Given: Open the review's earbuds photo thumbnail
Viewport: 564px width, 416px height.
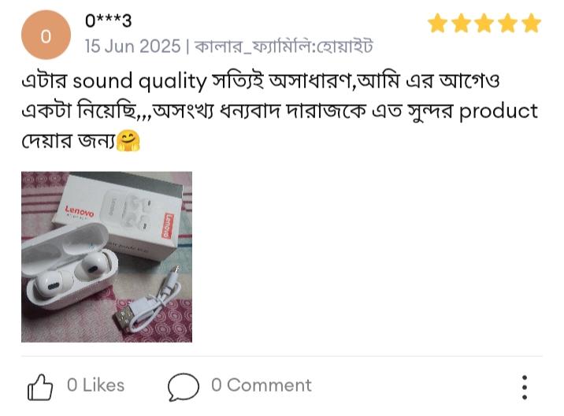Looking at the screenshot, I should click(106, 257).
